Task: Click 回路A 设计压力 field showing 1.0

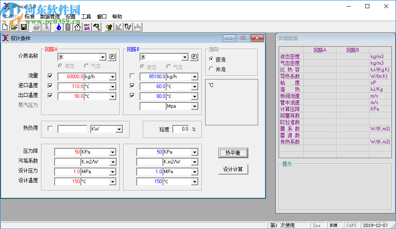Action: (67, 172)
